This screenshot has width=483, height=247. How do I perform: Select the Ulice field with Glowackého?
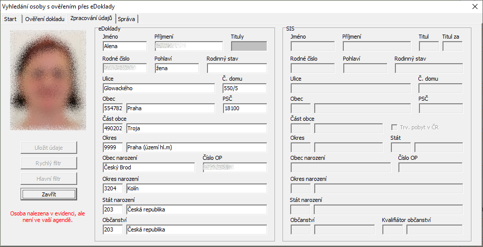point(158,88)
